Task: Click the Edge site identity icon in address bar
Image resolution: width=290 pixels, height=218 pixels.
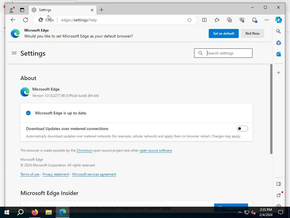Action: click(46, 20)
